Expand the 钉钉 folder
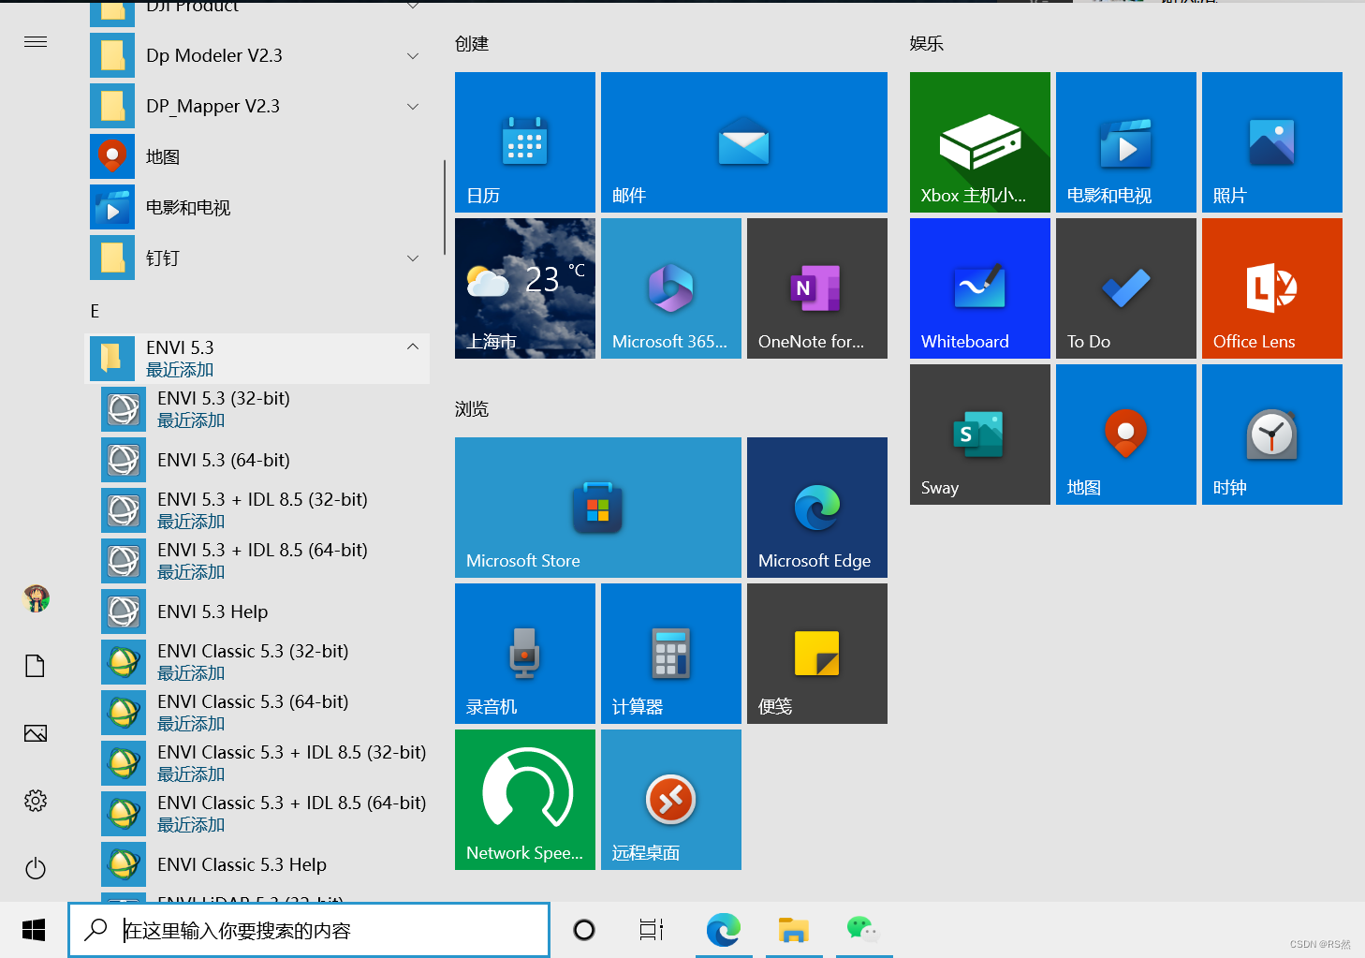The height and width of the screenshot is (958, 1365). [x=257, y=258]
